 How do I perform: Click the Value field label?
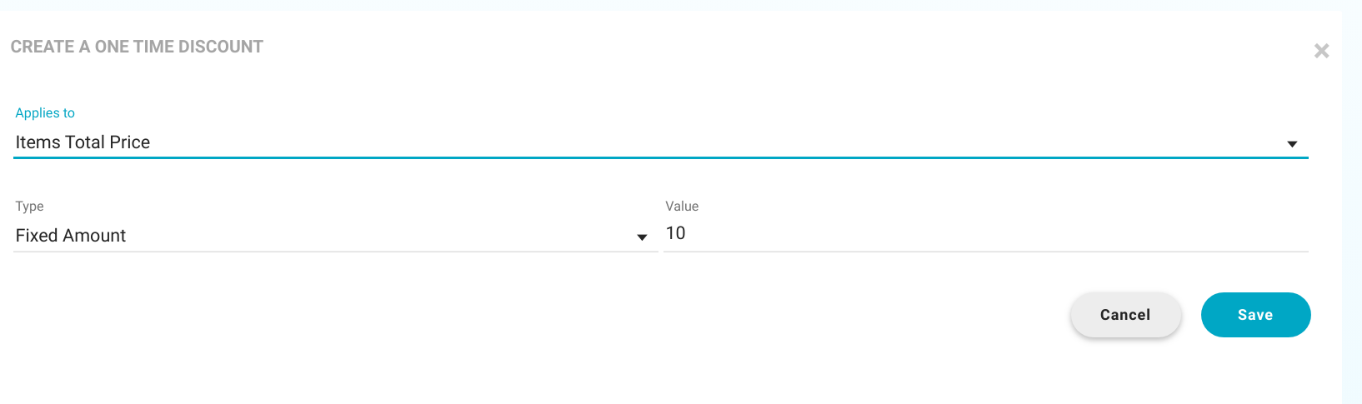pos(682,207)
